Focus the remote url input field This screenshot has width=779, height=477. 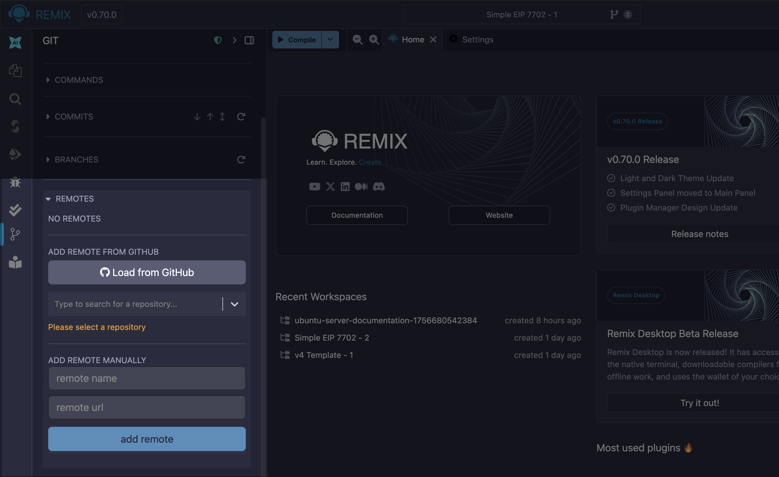(x=147, y=407)
